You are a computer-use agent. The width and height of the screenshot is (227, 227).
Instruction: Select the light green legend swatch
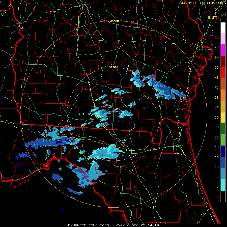pyautogui.click(x=223, y=140)
